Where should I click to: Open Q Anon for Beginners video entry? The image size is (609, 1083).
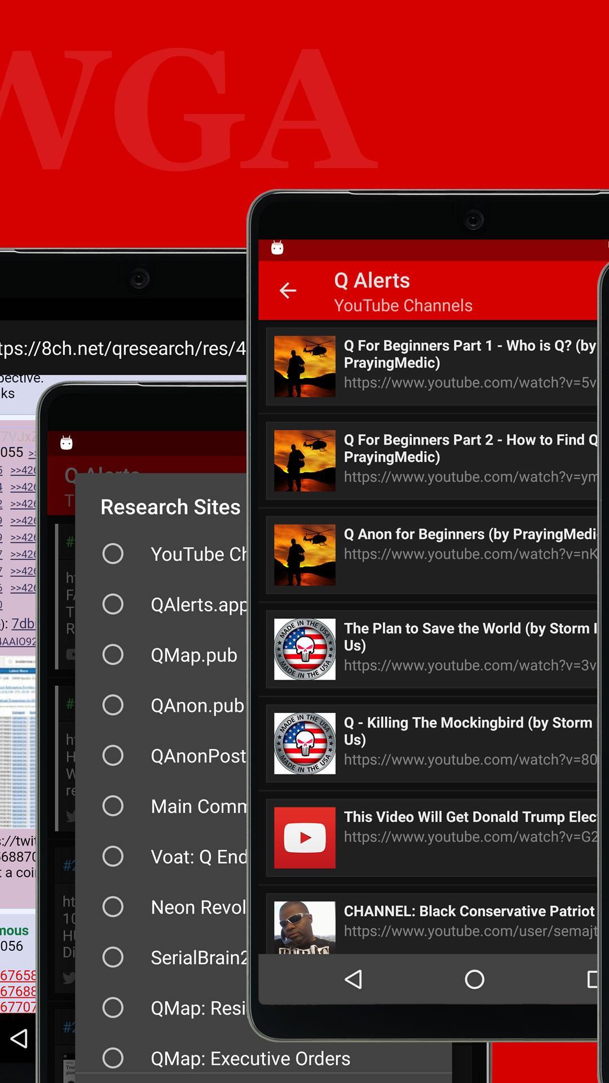point(470,544)
